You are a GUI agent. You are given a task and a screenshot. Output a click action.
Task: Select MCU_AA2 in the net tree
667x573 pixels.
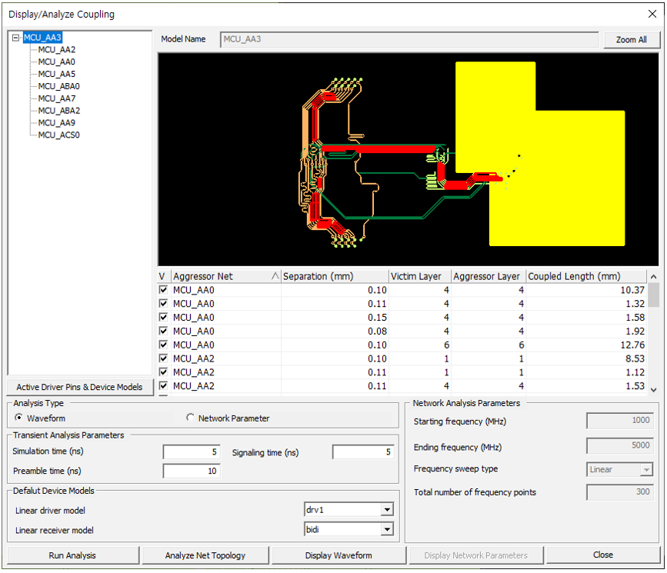pyautogui.click(x=57, y=50)
